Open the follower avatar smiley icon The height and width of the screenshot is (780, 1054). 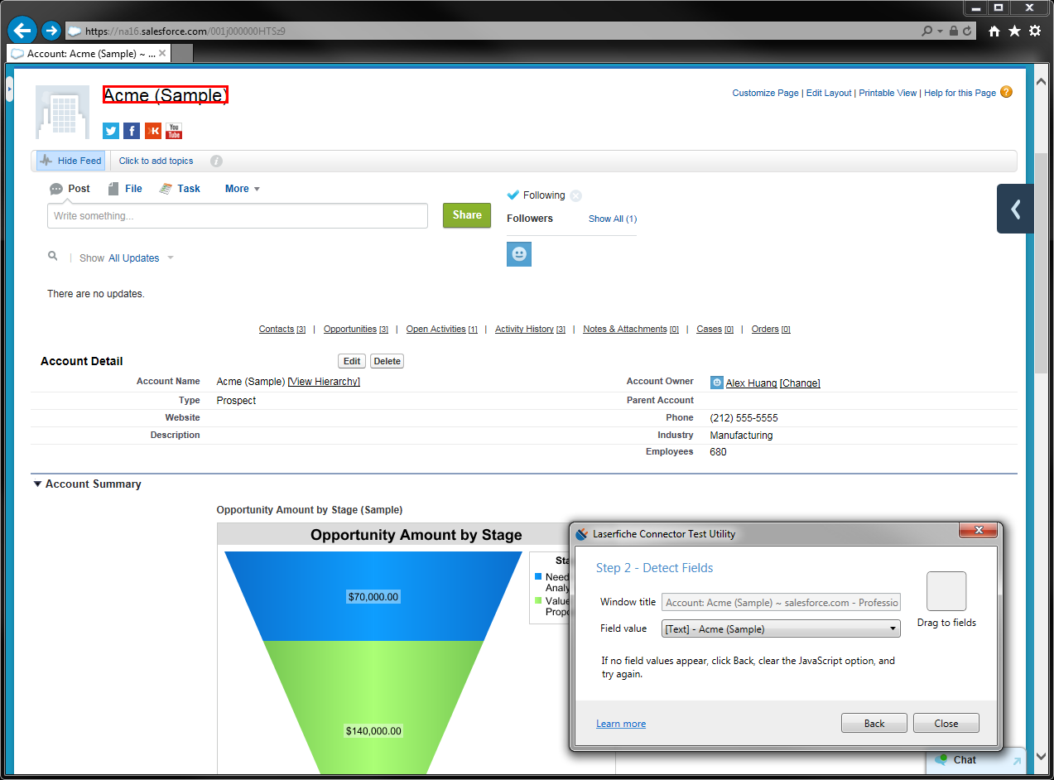519,254
